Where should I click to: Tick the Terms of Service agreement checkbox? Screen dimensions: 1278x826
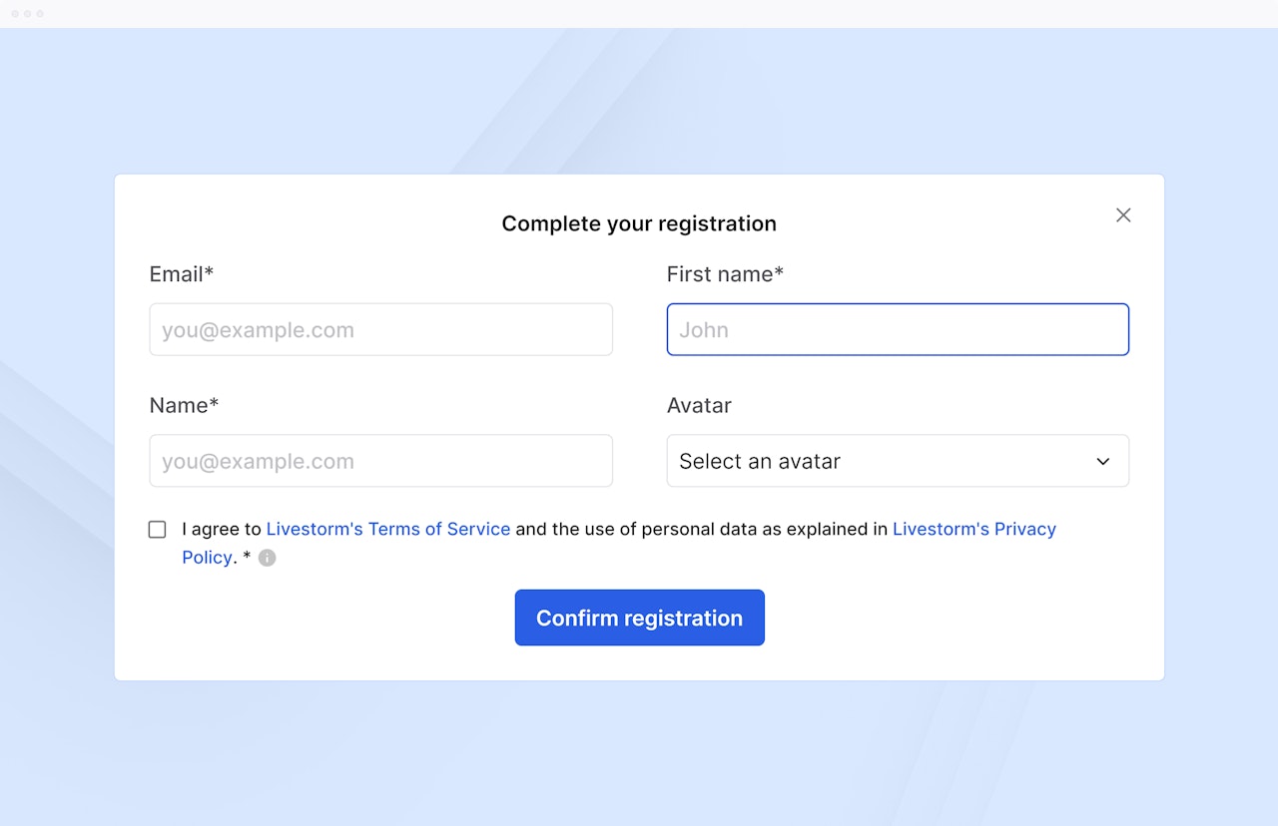(x=157, y=530)
